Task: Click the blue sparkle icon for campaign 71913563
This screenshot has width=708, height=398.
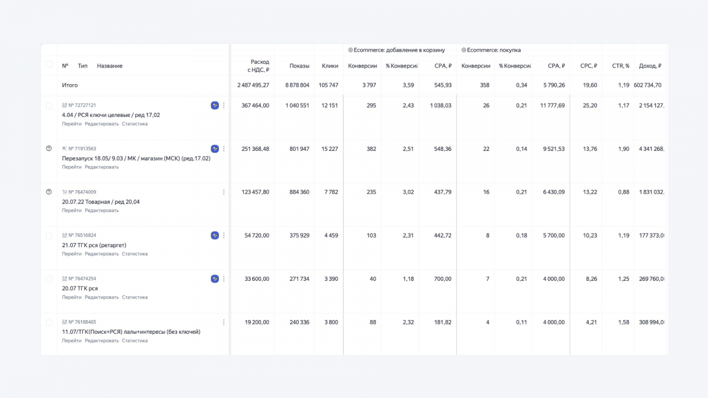Action: point(215,149)
